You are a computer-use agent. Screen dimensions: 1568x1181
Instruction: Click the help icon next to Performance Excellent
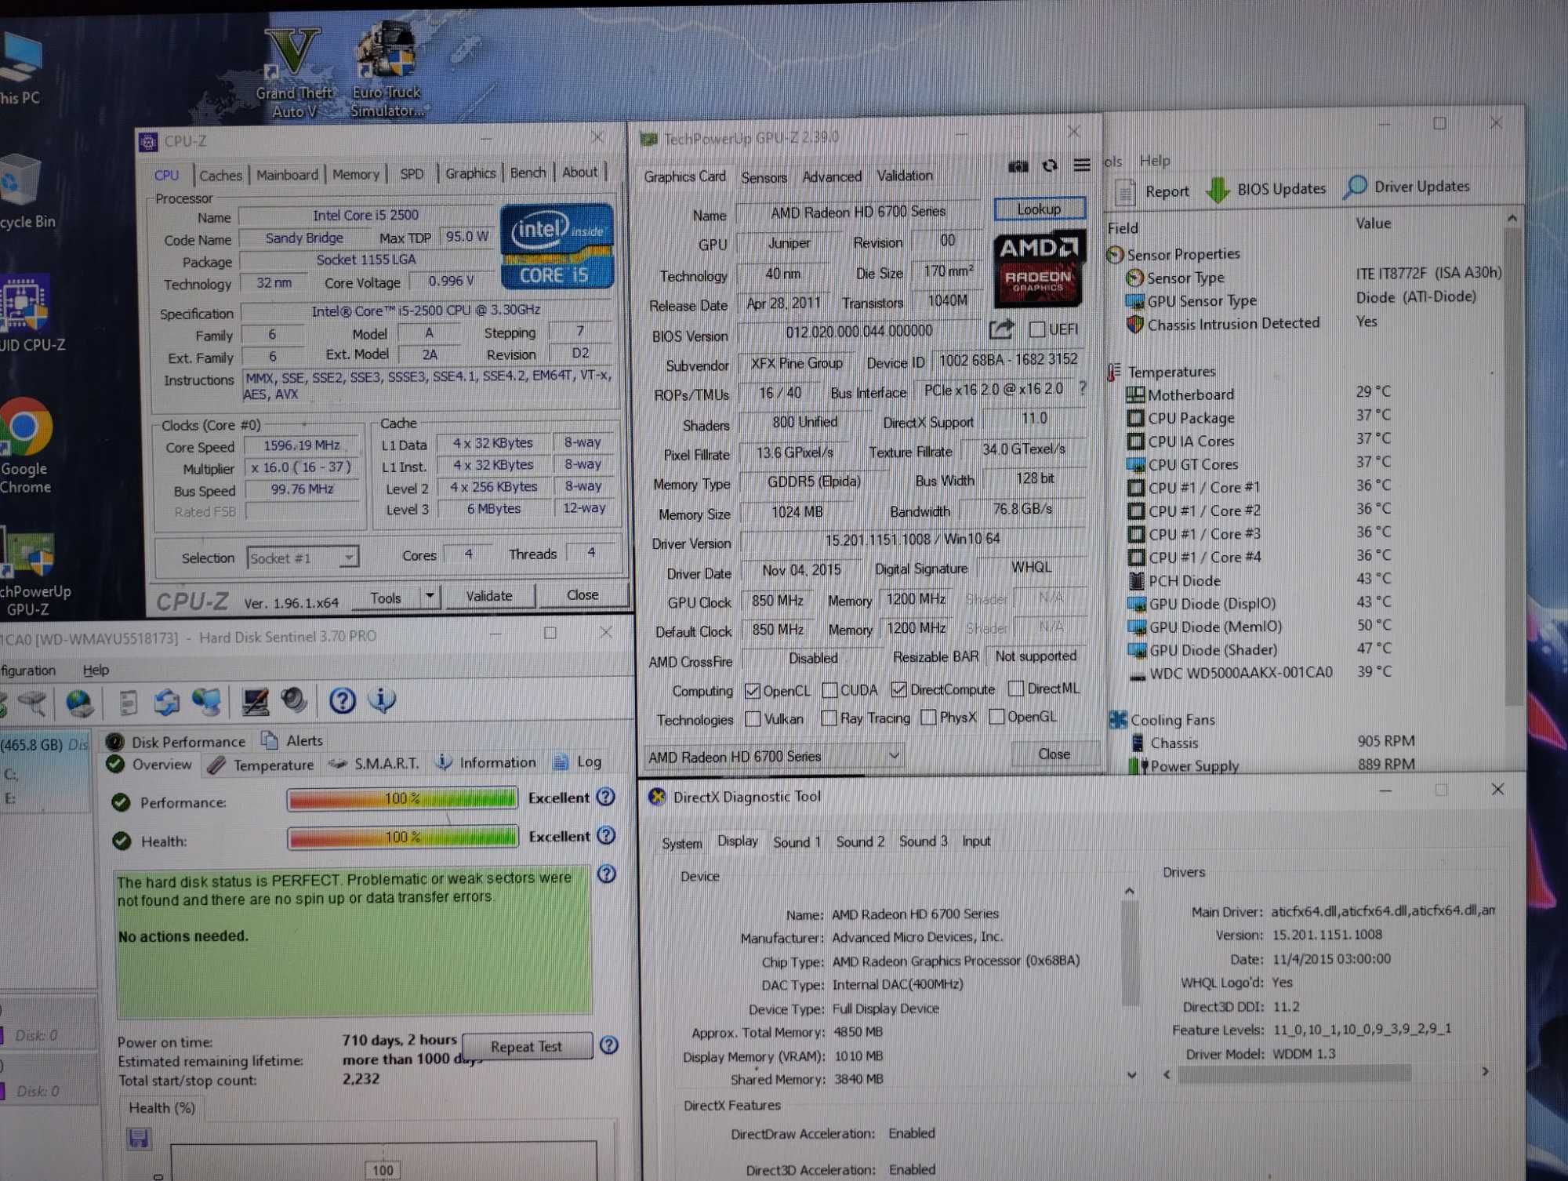click(x=605, y=797)
